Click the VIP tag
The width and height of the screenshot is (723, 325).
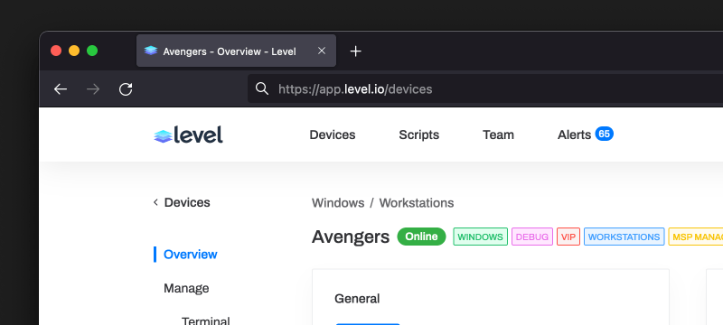pyautogui.click(x=568, y=237)
